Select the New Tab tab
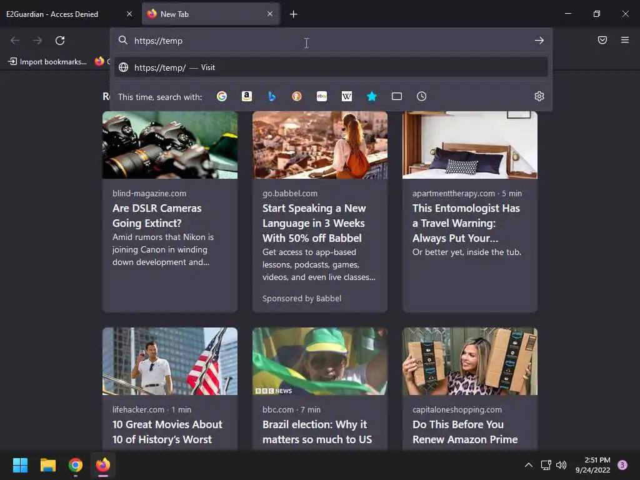The width and height of the screenshot is (640, 480). pos(211,14)
